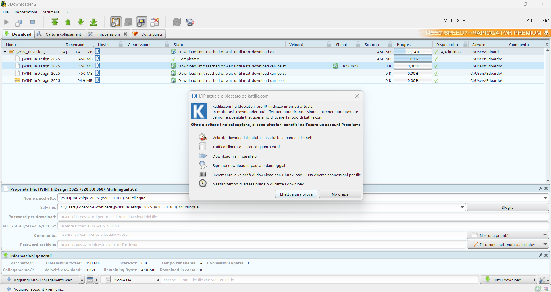Toggle lock on the Hoster column
This screenshot has height=292, width=551.
(121, 44)
